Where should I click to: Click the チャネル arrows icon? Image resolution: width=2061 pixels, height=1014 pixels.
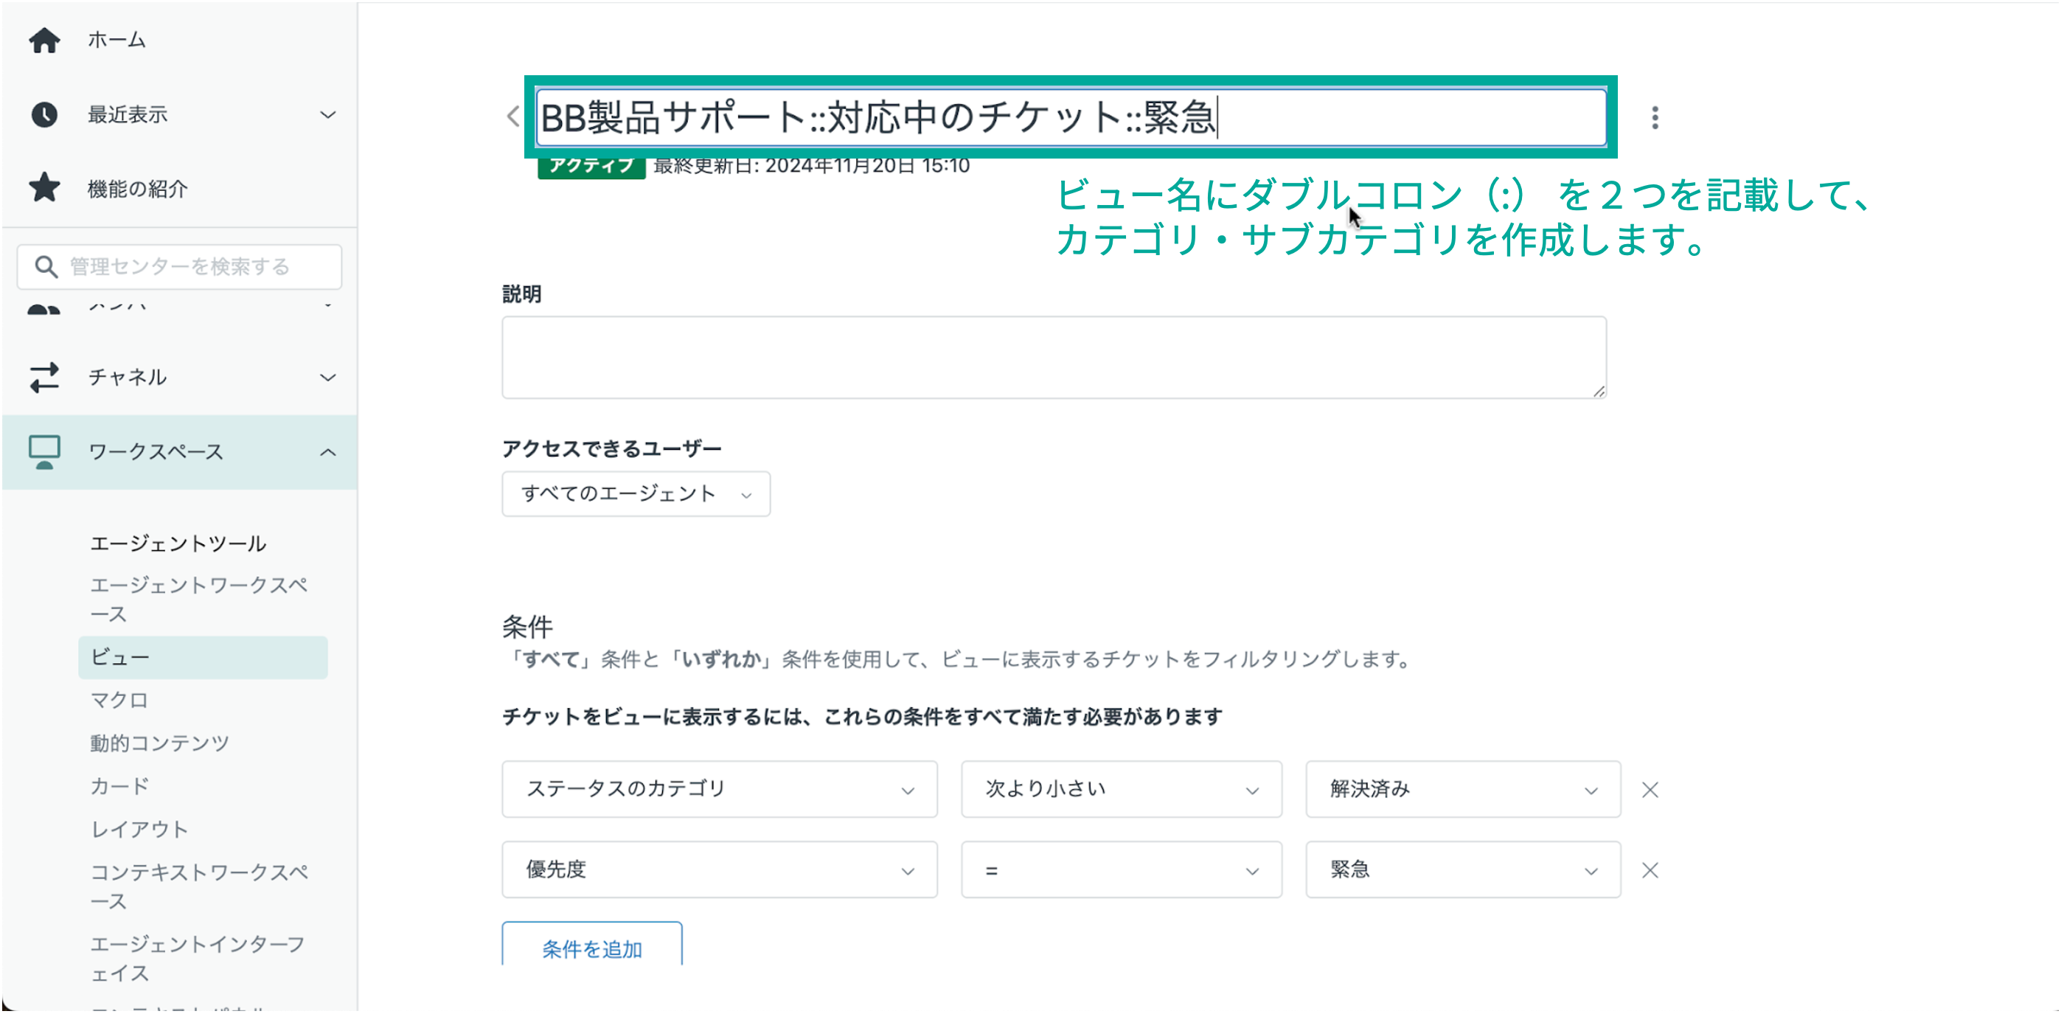click(x=44, y=377)
